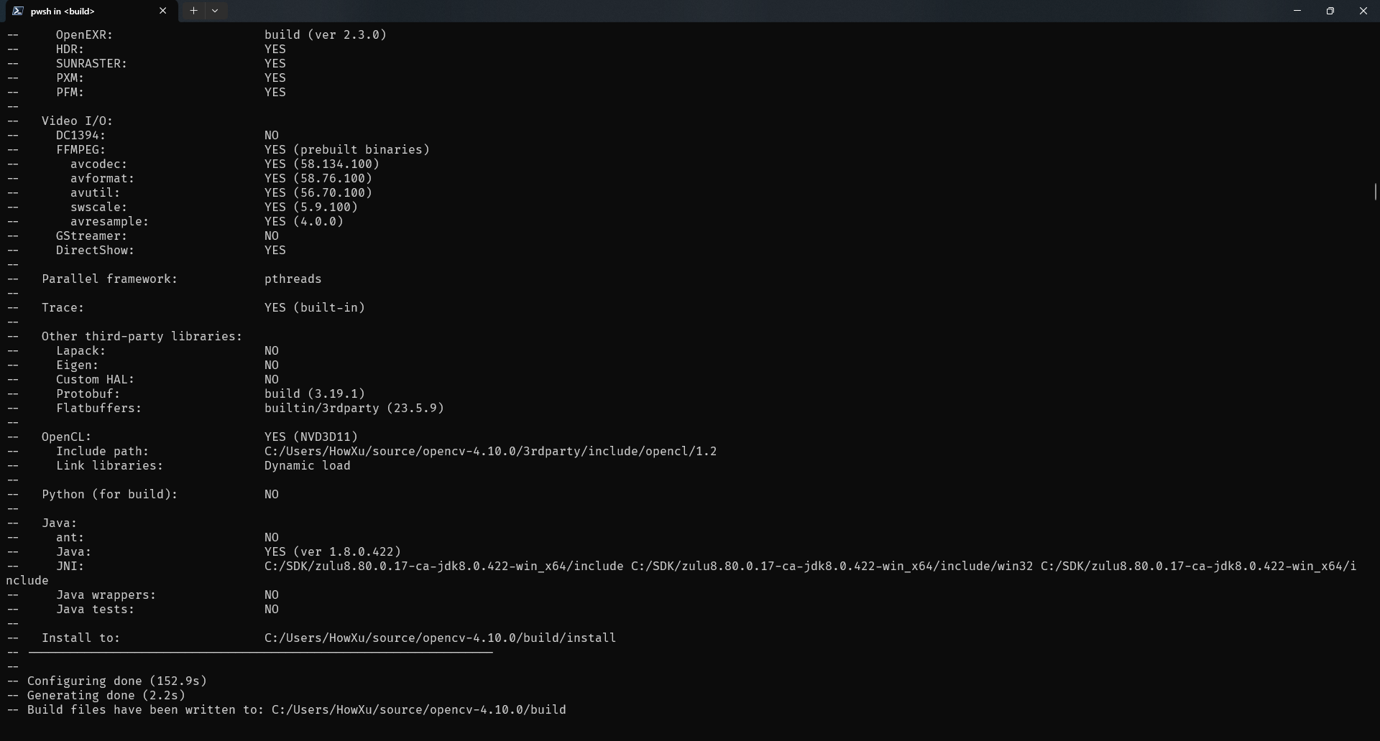Click the Flatbuffers builtin/3rdparty value
The image size is (1380, 741).
354,408
